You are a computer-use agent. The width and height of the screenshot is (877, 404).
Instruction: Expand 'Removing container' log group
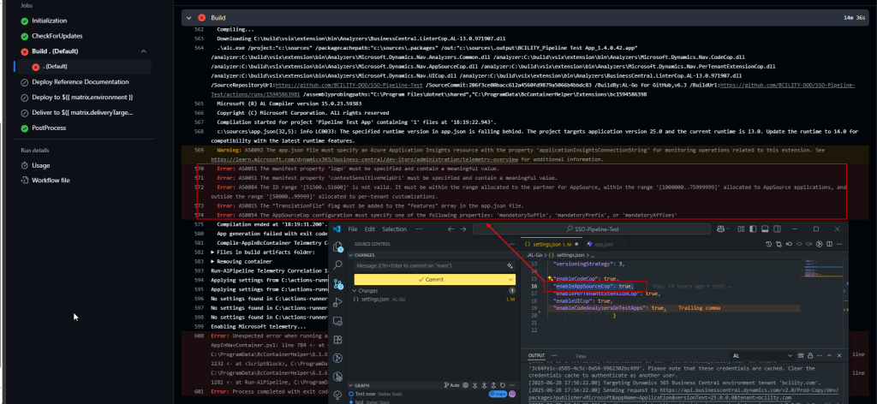(212, 262)
